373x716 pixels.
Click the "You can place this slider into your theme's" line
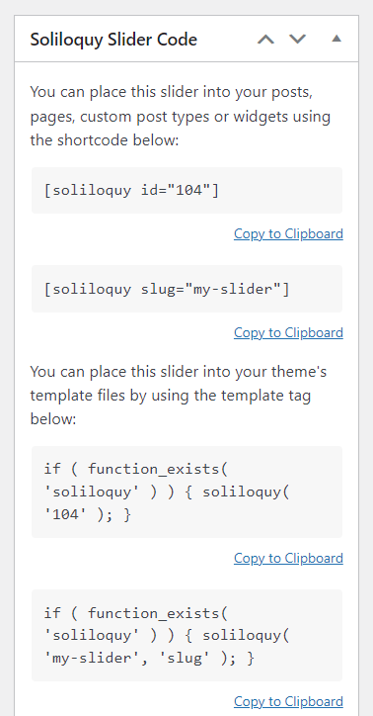(178, 372)
